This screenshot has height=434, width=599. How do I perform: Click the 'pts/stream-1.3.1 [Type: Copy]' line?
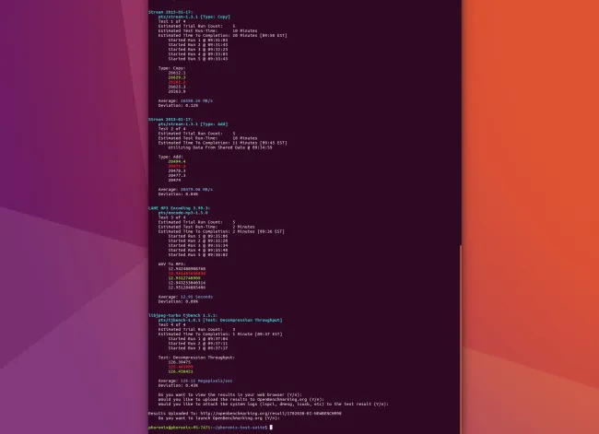[194, 17]
